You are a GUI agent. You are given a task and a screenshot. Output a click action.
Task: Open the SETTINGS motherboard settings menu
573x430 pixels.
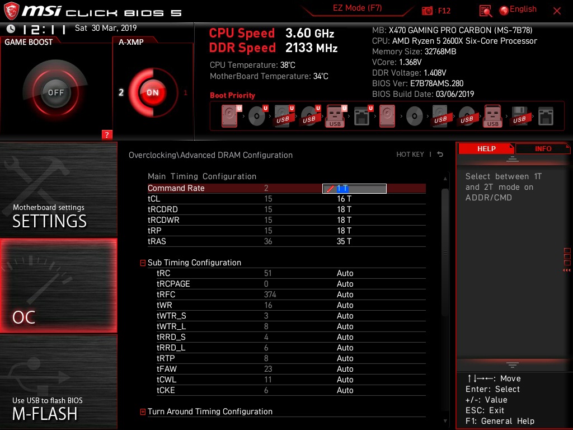click(58, 189)
